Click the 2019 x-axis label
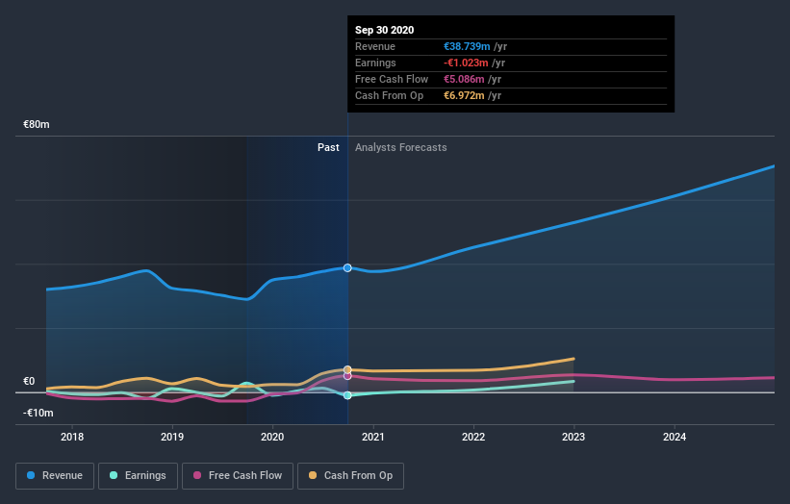This screenshot has width=790, height=504. (172, 437)
